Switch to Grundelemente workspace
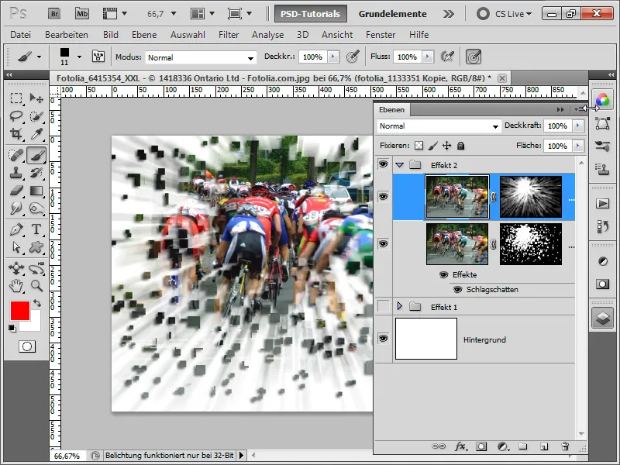This screenshot has width=620, height=465. click(x=393, y=14)
